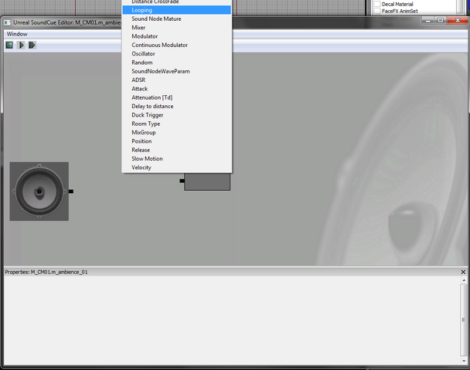The width and height of the screenshot is (470, 370).
Task: Click the Stop sound button in toolbar
Action: (9, 46)
